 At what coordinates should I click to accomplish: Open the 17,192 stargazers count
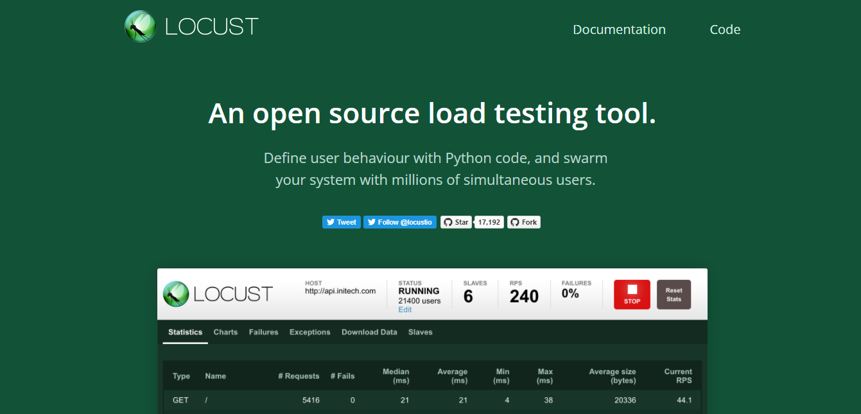[489, 222]
